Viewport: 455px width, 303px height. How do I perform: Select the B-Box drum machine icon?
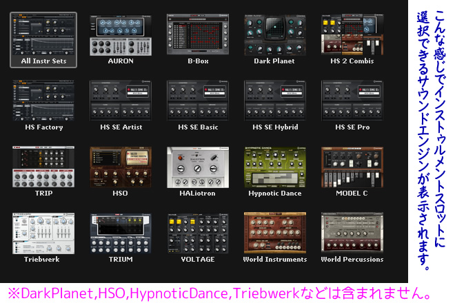[x=198, y=34]
